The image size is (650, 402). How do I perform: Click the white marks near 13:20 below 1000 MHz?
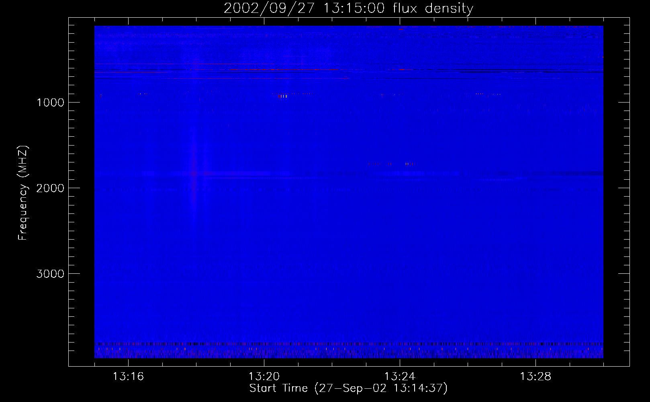283,96
